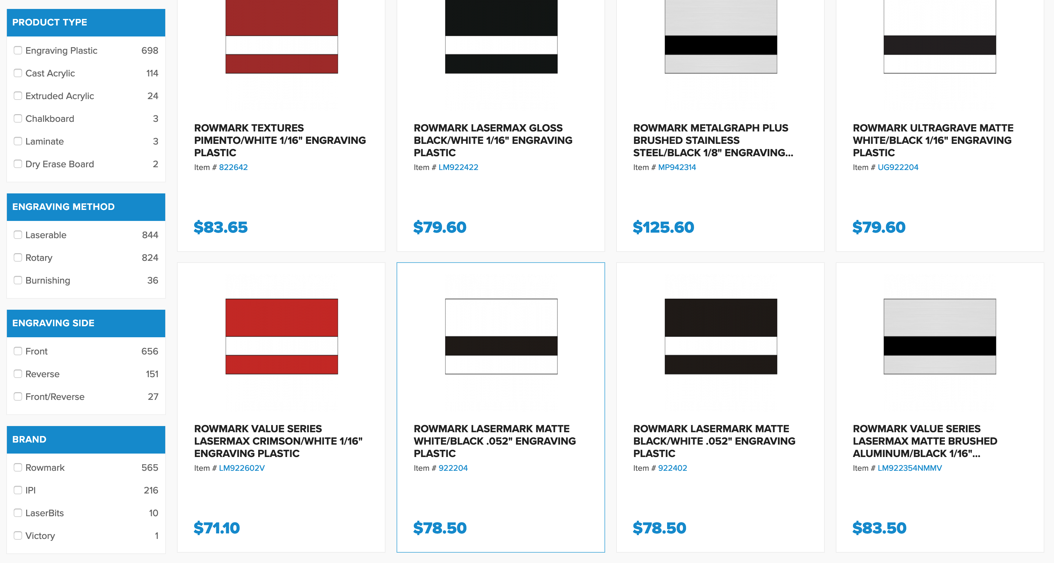
Task: Select IPI brand filter checkbox
Action: 17,490
